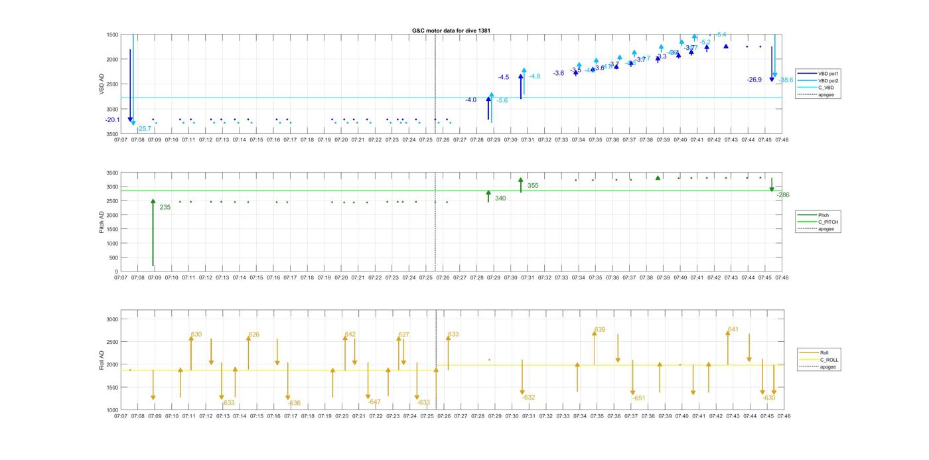
Task: Select the -286 pitch data label
Action: point(783,195)
